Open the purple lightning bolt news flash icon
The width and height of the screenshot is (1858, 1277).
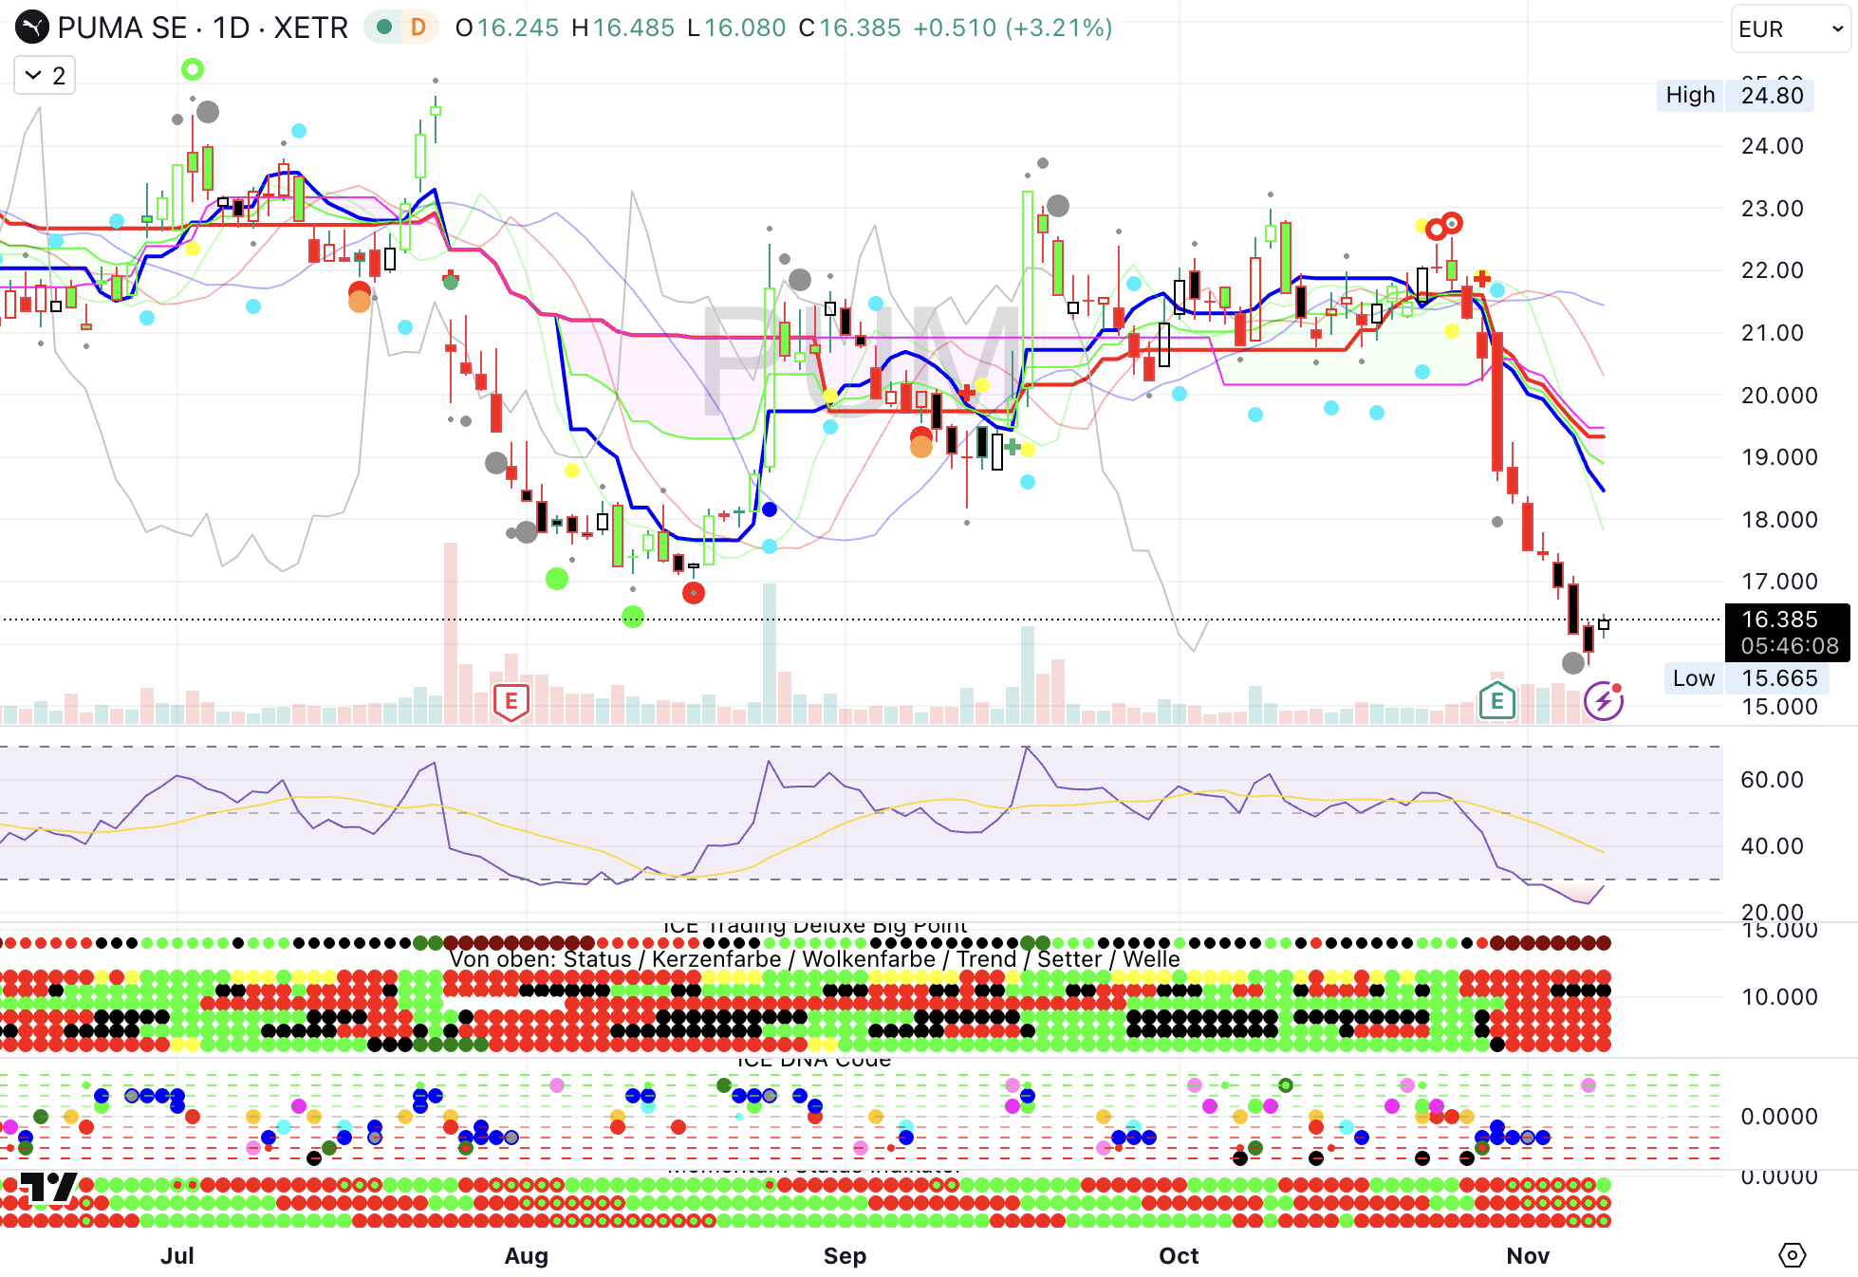1604,701
